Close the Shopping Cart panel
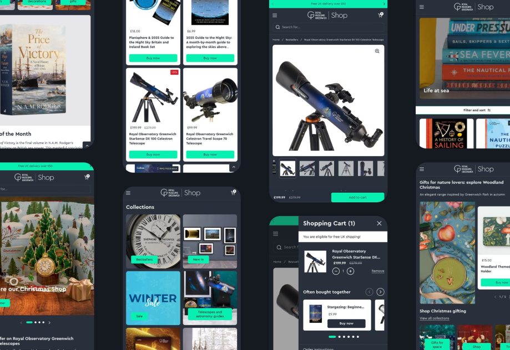 (x=379, y=223)
